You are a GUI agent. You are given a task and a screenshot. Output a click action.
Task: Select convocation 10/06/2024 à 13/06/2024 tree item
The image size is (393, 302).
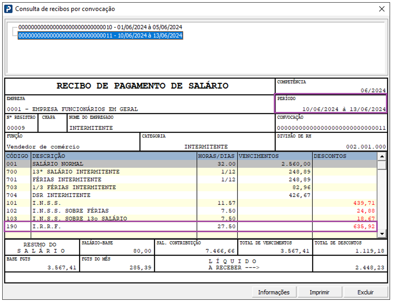(x=100, y=35)
